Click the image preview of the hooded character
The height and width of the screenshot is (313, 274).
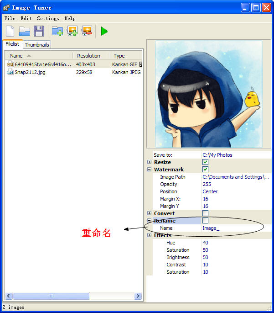pos(208,94)
